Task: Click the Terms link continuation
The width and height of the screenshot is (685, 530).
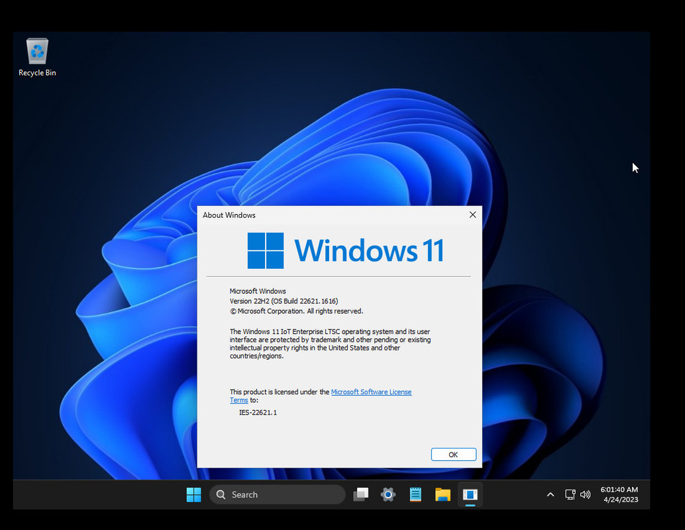Action: tap(239, 400)
